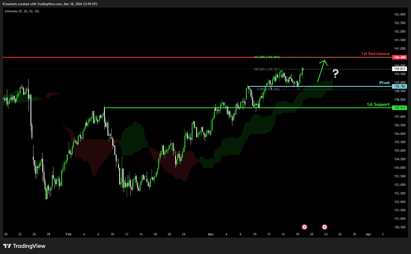This screenshot has width=411, height=254.
Task: Click the ICmarkets TradingView.com header text
Action: point(50,4)
